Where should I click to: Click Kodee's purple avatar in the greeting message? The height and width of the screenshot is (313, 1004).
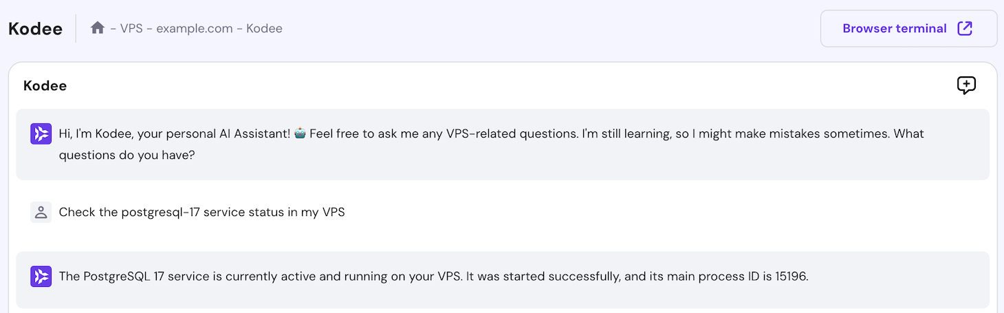point(41,133)
